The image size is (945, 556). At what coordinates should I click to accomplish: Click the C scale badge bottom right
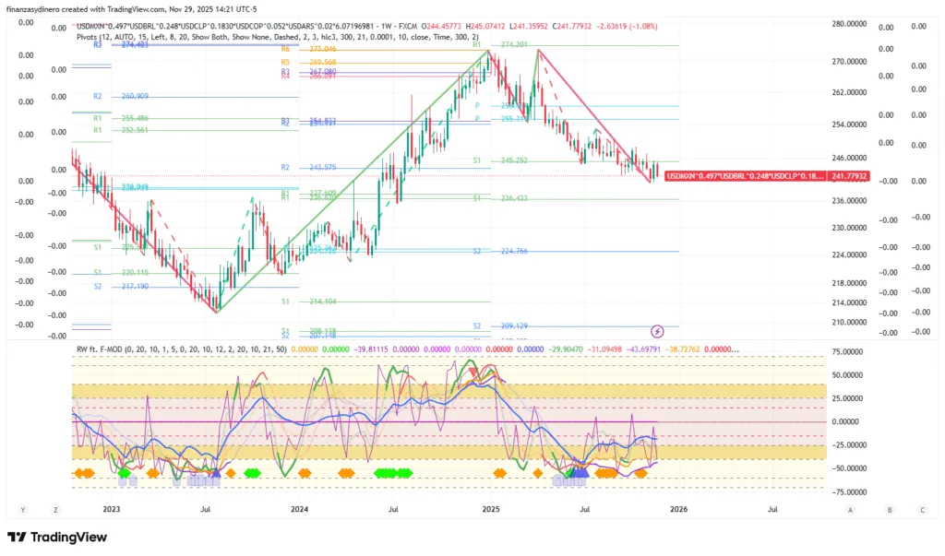922,509
